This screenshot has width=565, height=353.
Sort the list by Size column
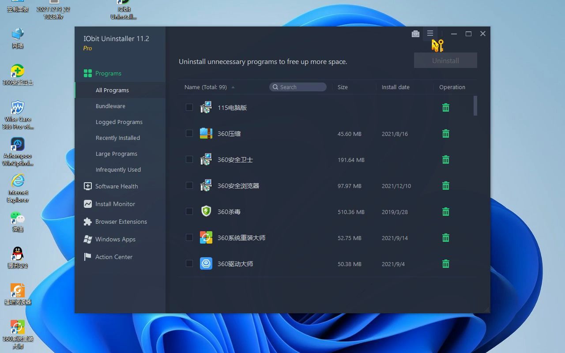click(x=343, y=87)
